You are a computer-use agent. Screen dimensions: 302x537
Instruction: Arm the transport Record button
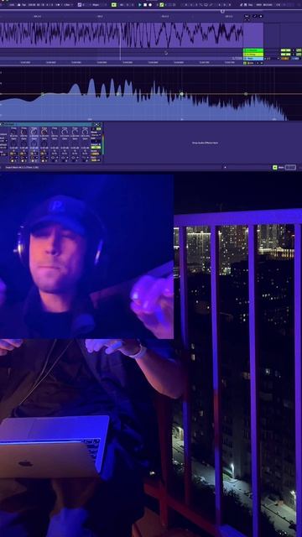pyautogui.click(x=150, y=5)
